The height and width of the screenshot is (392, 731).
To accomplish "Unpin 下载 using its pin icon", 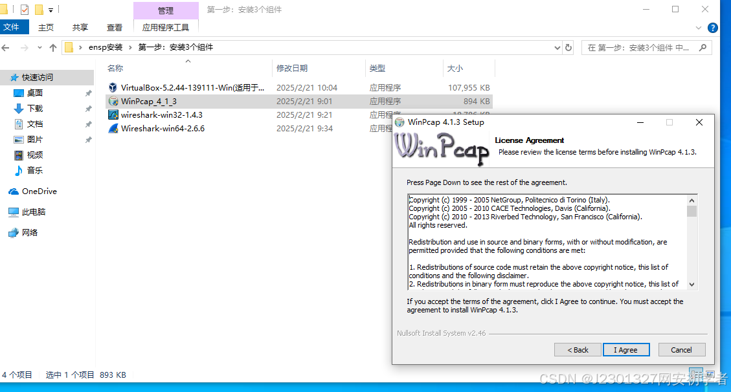I will pyautogui.click(x=88, y=109).
